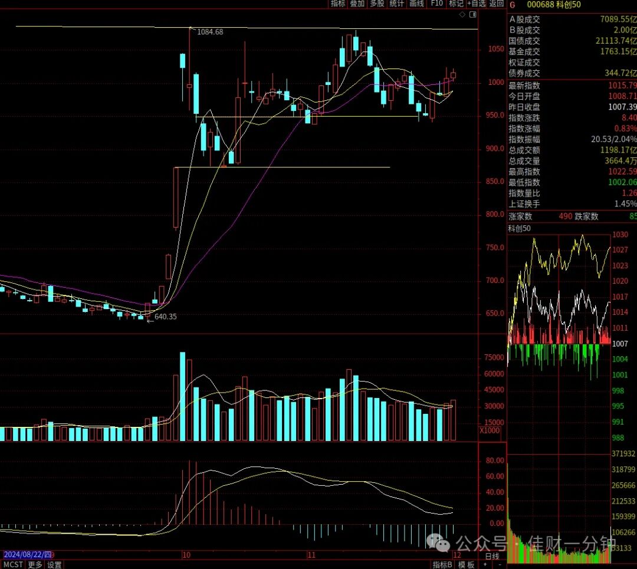Click the G icon beside stock code
The image size is (637, 569).
point(513,5)
